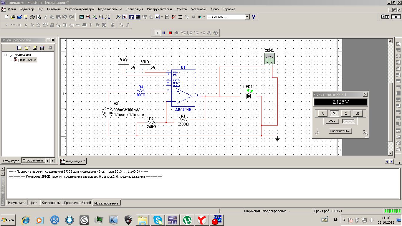This screenshot has height=226, width=402.
Task: Select the U1 AD549JH op-amp symbol
Action: 183,88
